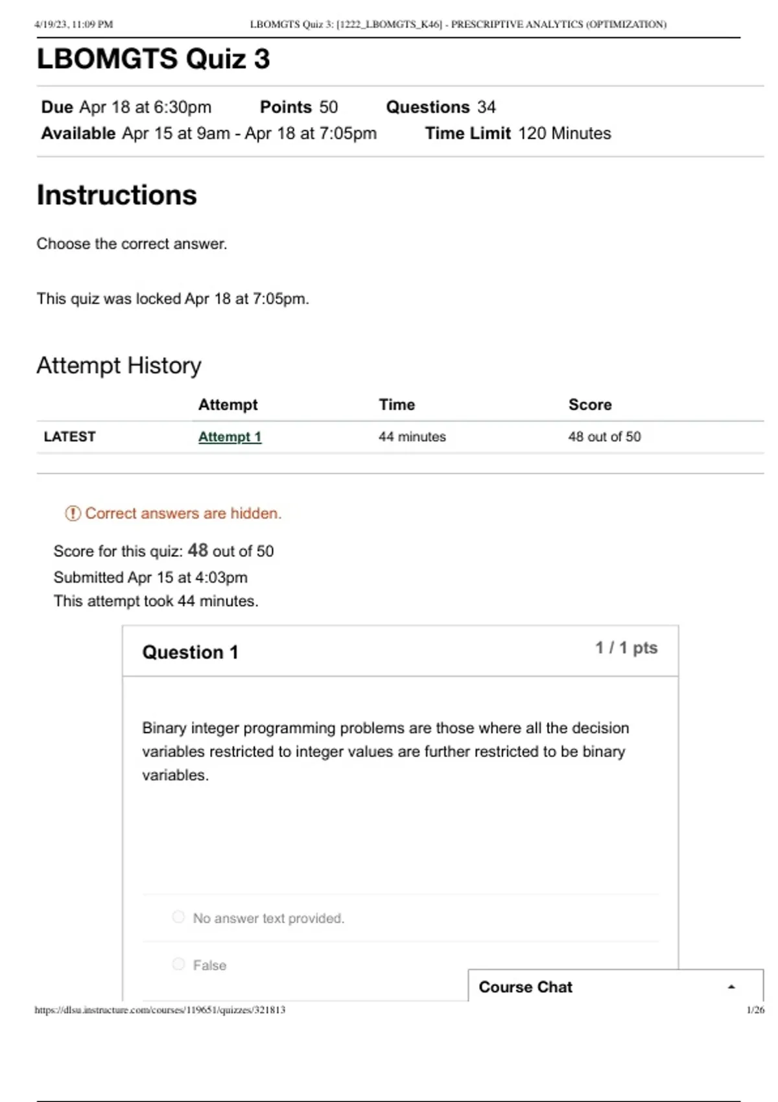Click the 'LBOMGTS Quiz 3' page title

click(x=153, y=59)
